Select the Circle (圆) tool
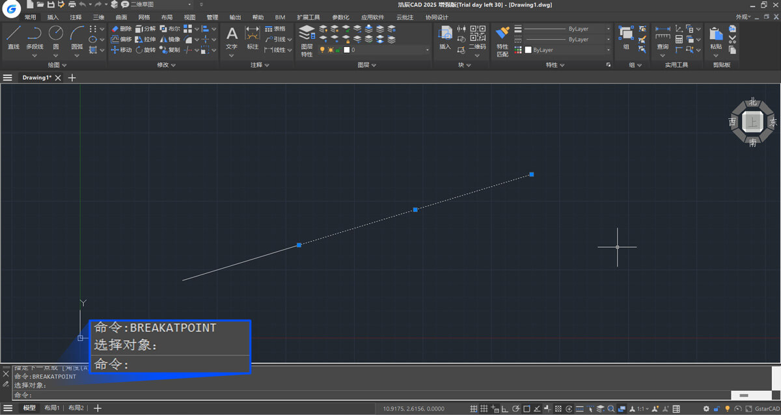Screen dimensions: 781x415 pos(56,38)
